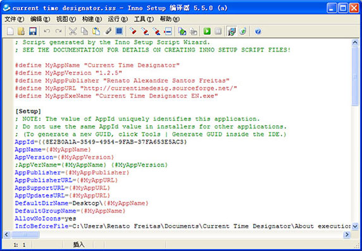Click the '#define MyAppPublisher' line
Viewport: 362px width, 251px height.
[122, 80]
